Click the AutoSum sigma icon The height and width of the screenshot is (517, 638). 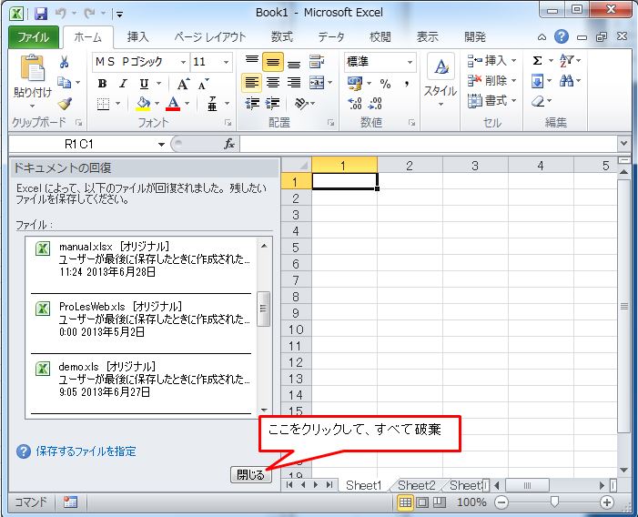(x=537, y=61)
